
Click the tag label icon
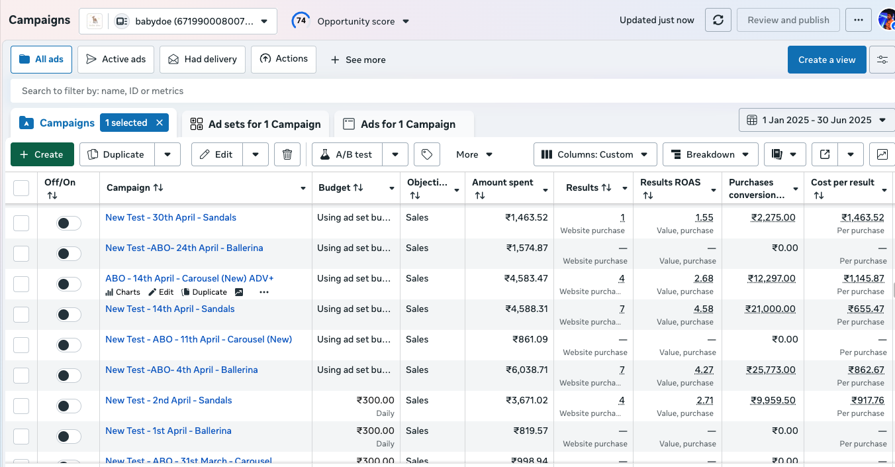pos(427,154)
